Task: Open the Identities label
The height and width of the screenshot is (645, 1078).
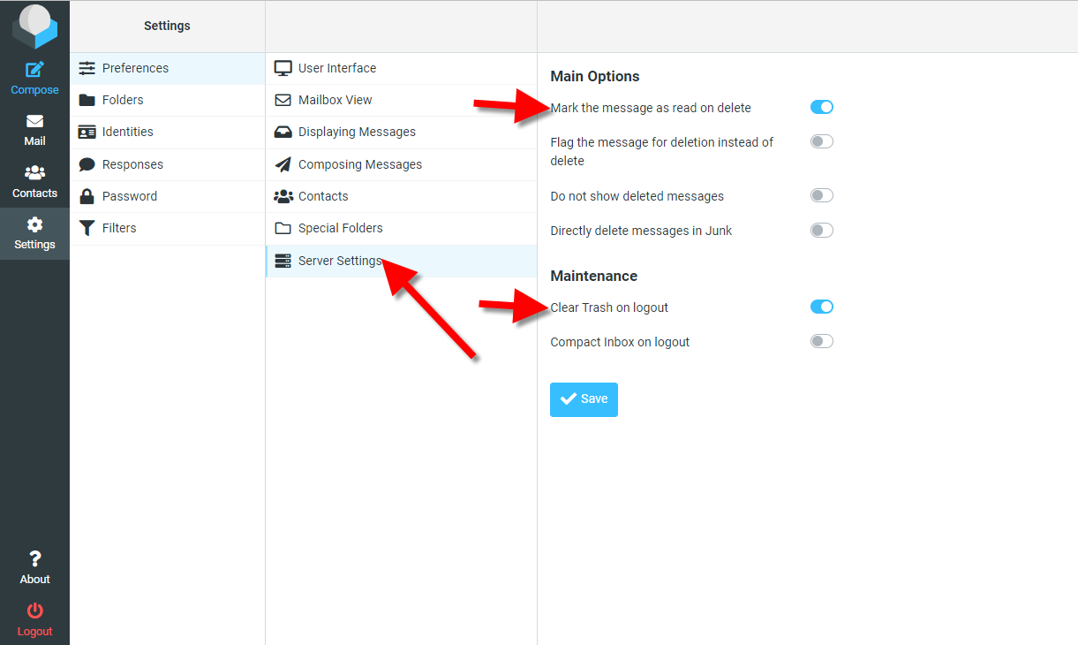Action: click(128, 132)
